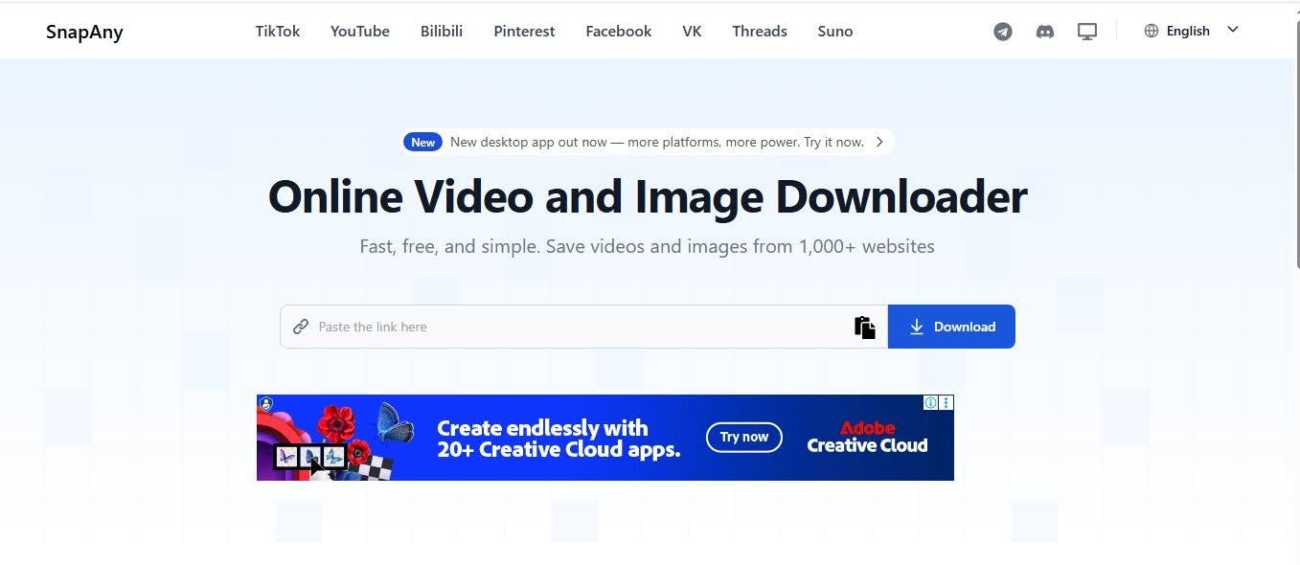Click the desktop app monitor icon
1300x565 pixels.
(x=1087, y=32)
